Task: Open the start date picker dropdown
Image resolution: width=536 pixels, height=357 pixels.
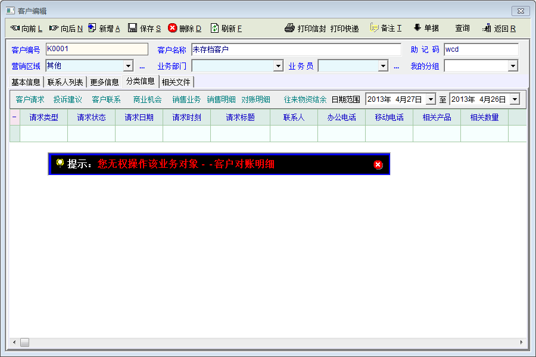Action: tap(431, 99)
